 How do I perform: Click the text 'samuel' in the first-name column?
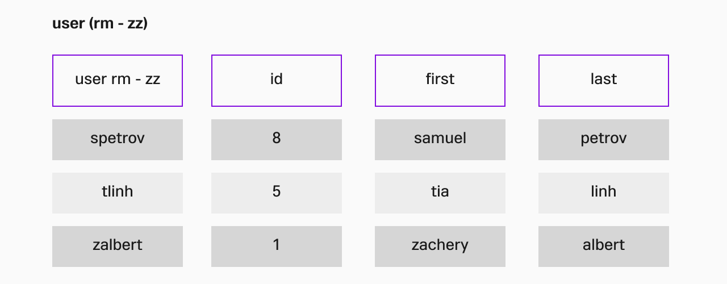(440, 138)
